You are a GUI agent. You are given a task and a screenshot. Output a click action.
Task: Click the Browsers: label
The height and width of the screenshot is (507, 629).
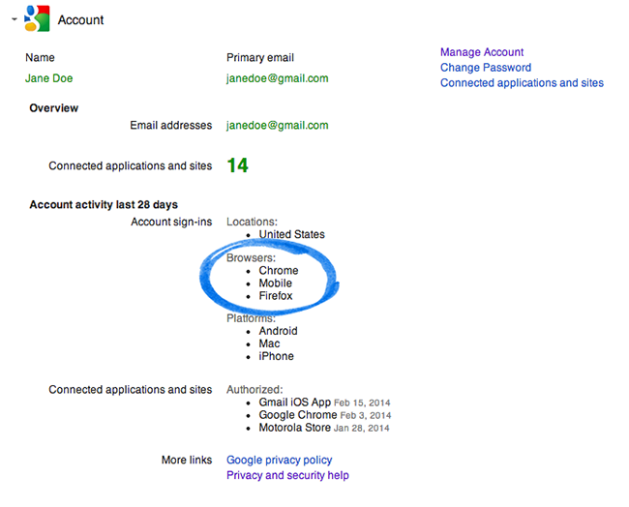tap(252, 258)
